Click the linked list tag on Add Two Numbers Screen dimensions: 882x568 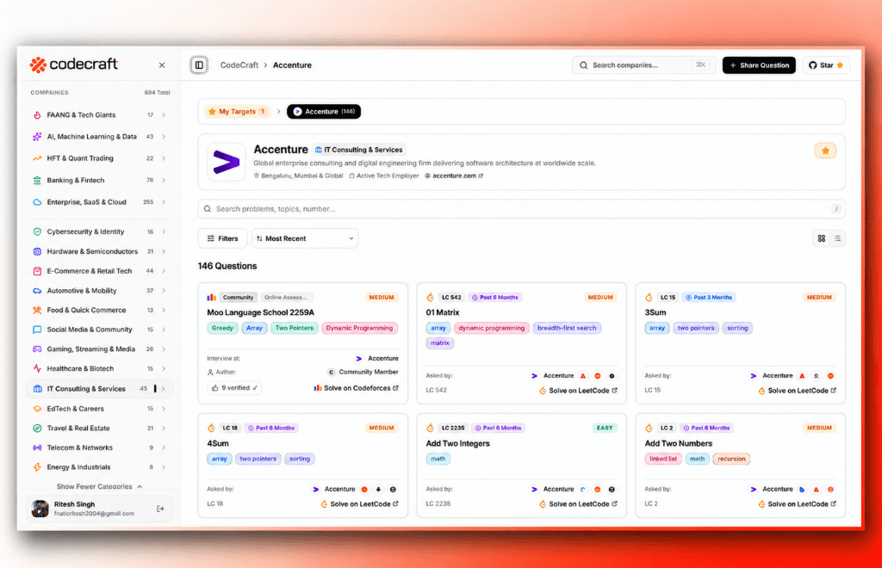[x=663, y=459]
